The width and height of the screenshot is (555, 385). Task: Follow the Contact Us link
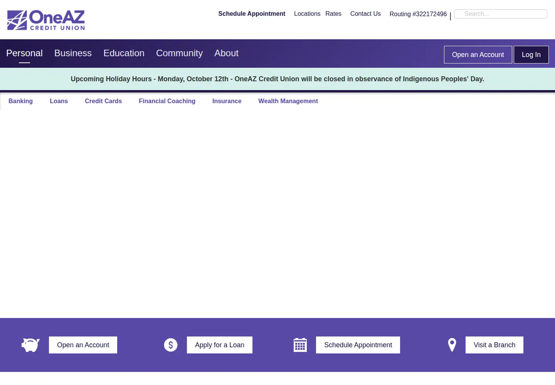(x=365, y=13)
